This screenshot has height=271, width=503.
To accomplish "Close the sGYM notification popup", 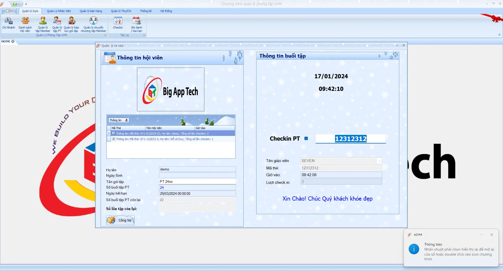I will (x=492, y=235).
